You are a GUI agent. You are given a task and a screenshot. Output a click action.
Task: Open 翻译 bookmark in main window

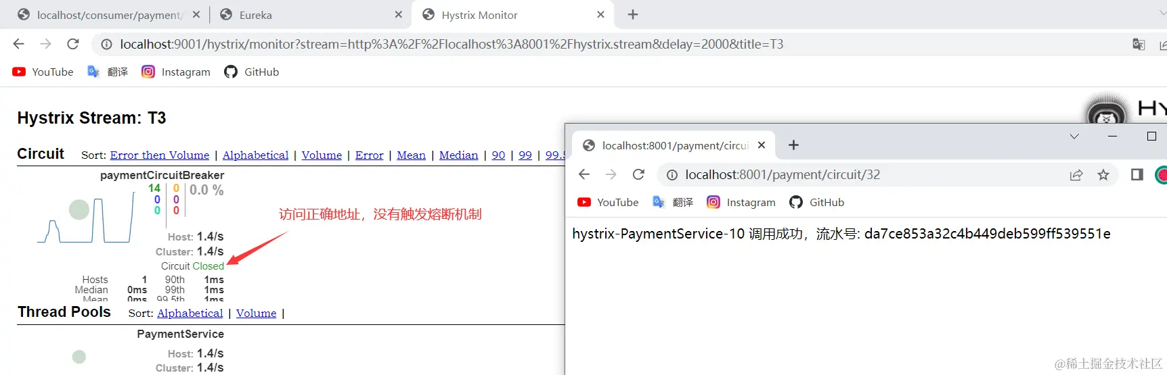pos(108,72)
